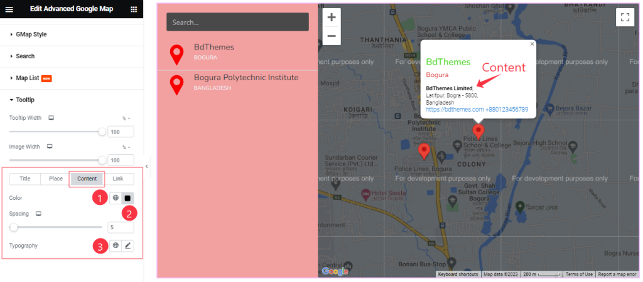
Task: Click the Bejora Bazar place marker
Action: [550, 109]
